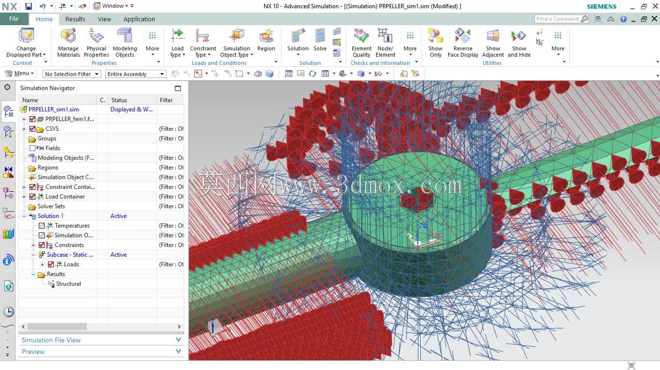Click Change Displayed Part button

(x=26, y=43)
